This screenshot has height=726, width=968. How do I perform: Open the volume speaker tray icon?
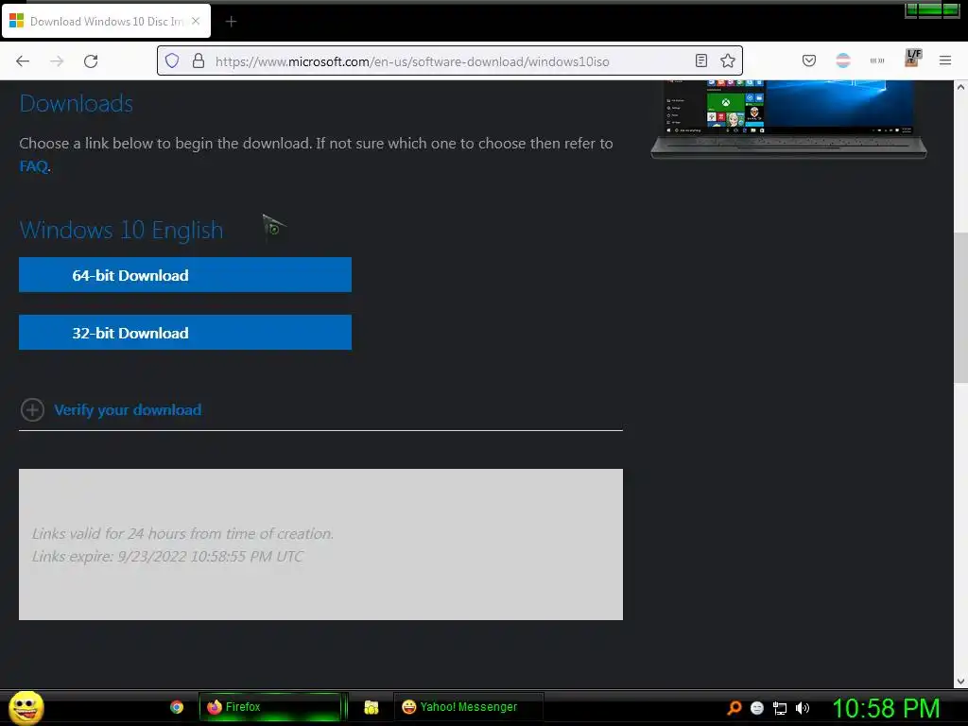click(x=803, y=708)
